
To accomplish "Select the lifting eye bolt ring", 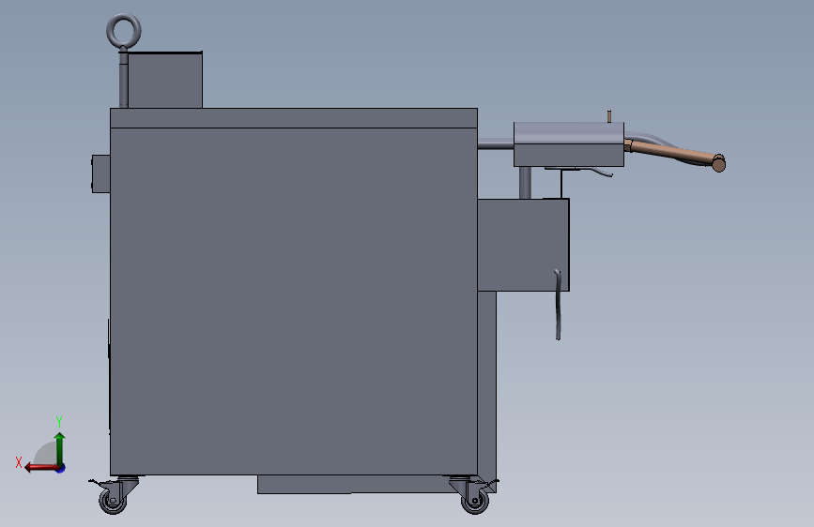I will (124, 30).
